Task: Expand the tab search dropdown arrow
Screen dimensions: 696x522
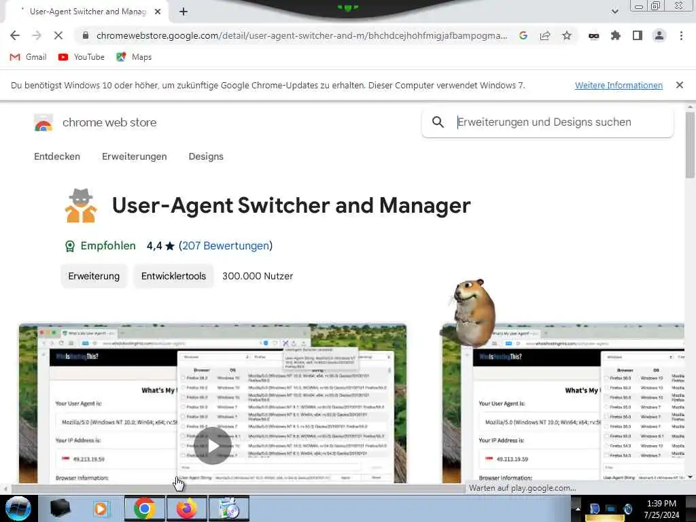Action: click(614, 12)
